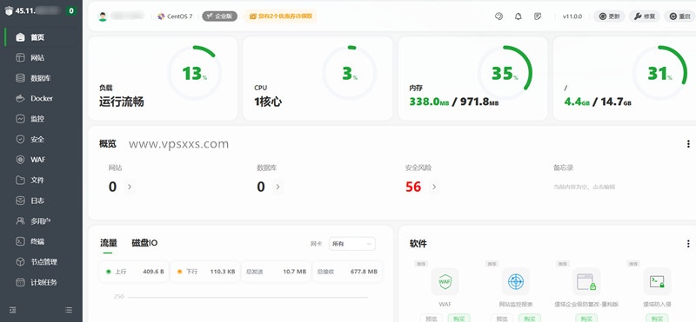
Task: Expand the security risk chevron next to 56
Action: click(x=434, y=187)
